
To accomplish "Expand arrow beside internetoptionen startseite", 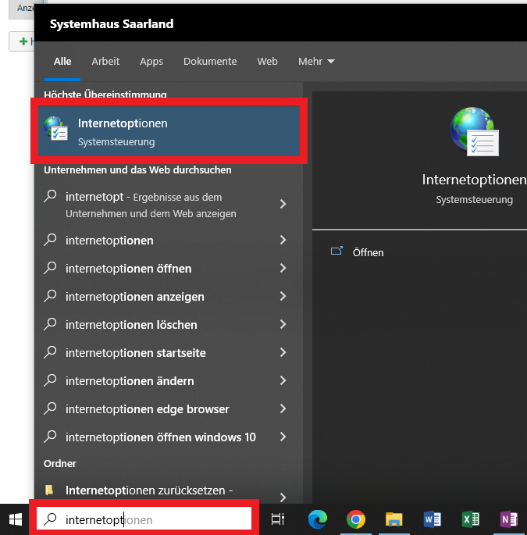I will (x=283, y=352).
